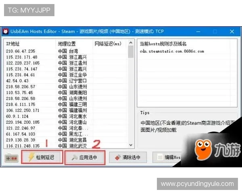The height and width of the screenshot is (194, 242).
Task: Click the IP list scrollbar thumb
Action: click(x=131, y=52)
